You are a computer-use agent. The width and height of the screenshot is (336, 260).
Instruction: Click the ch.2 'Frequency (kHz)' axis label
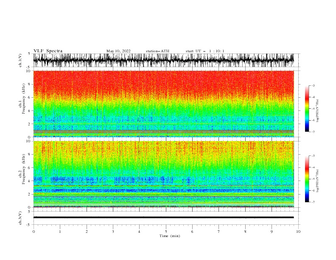coord(24,169)
